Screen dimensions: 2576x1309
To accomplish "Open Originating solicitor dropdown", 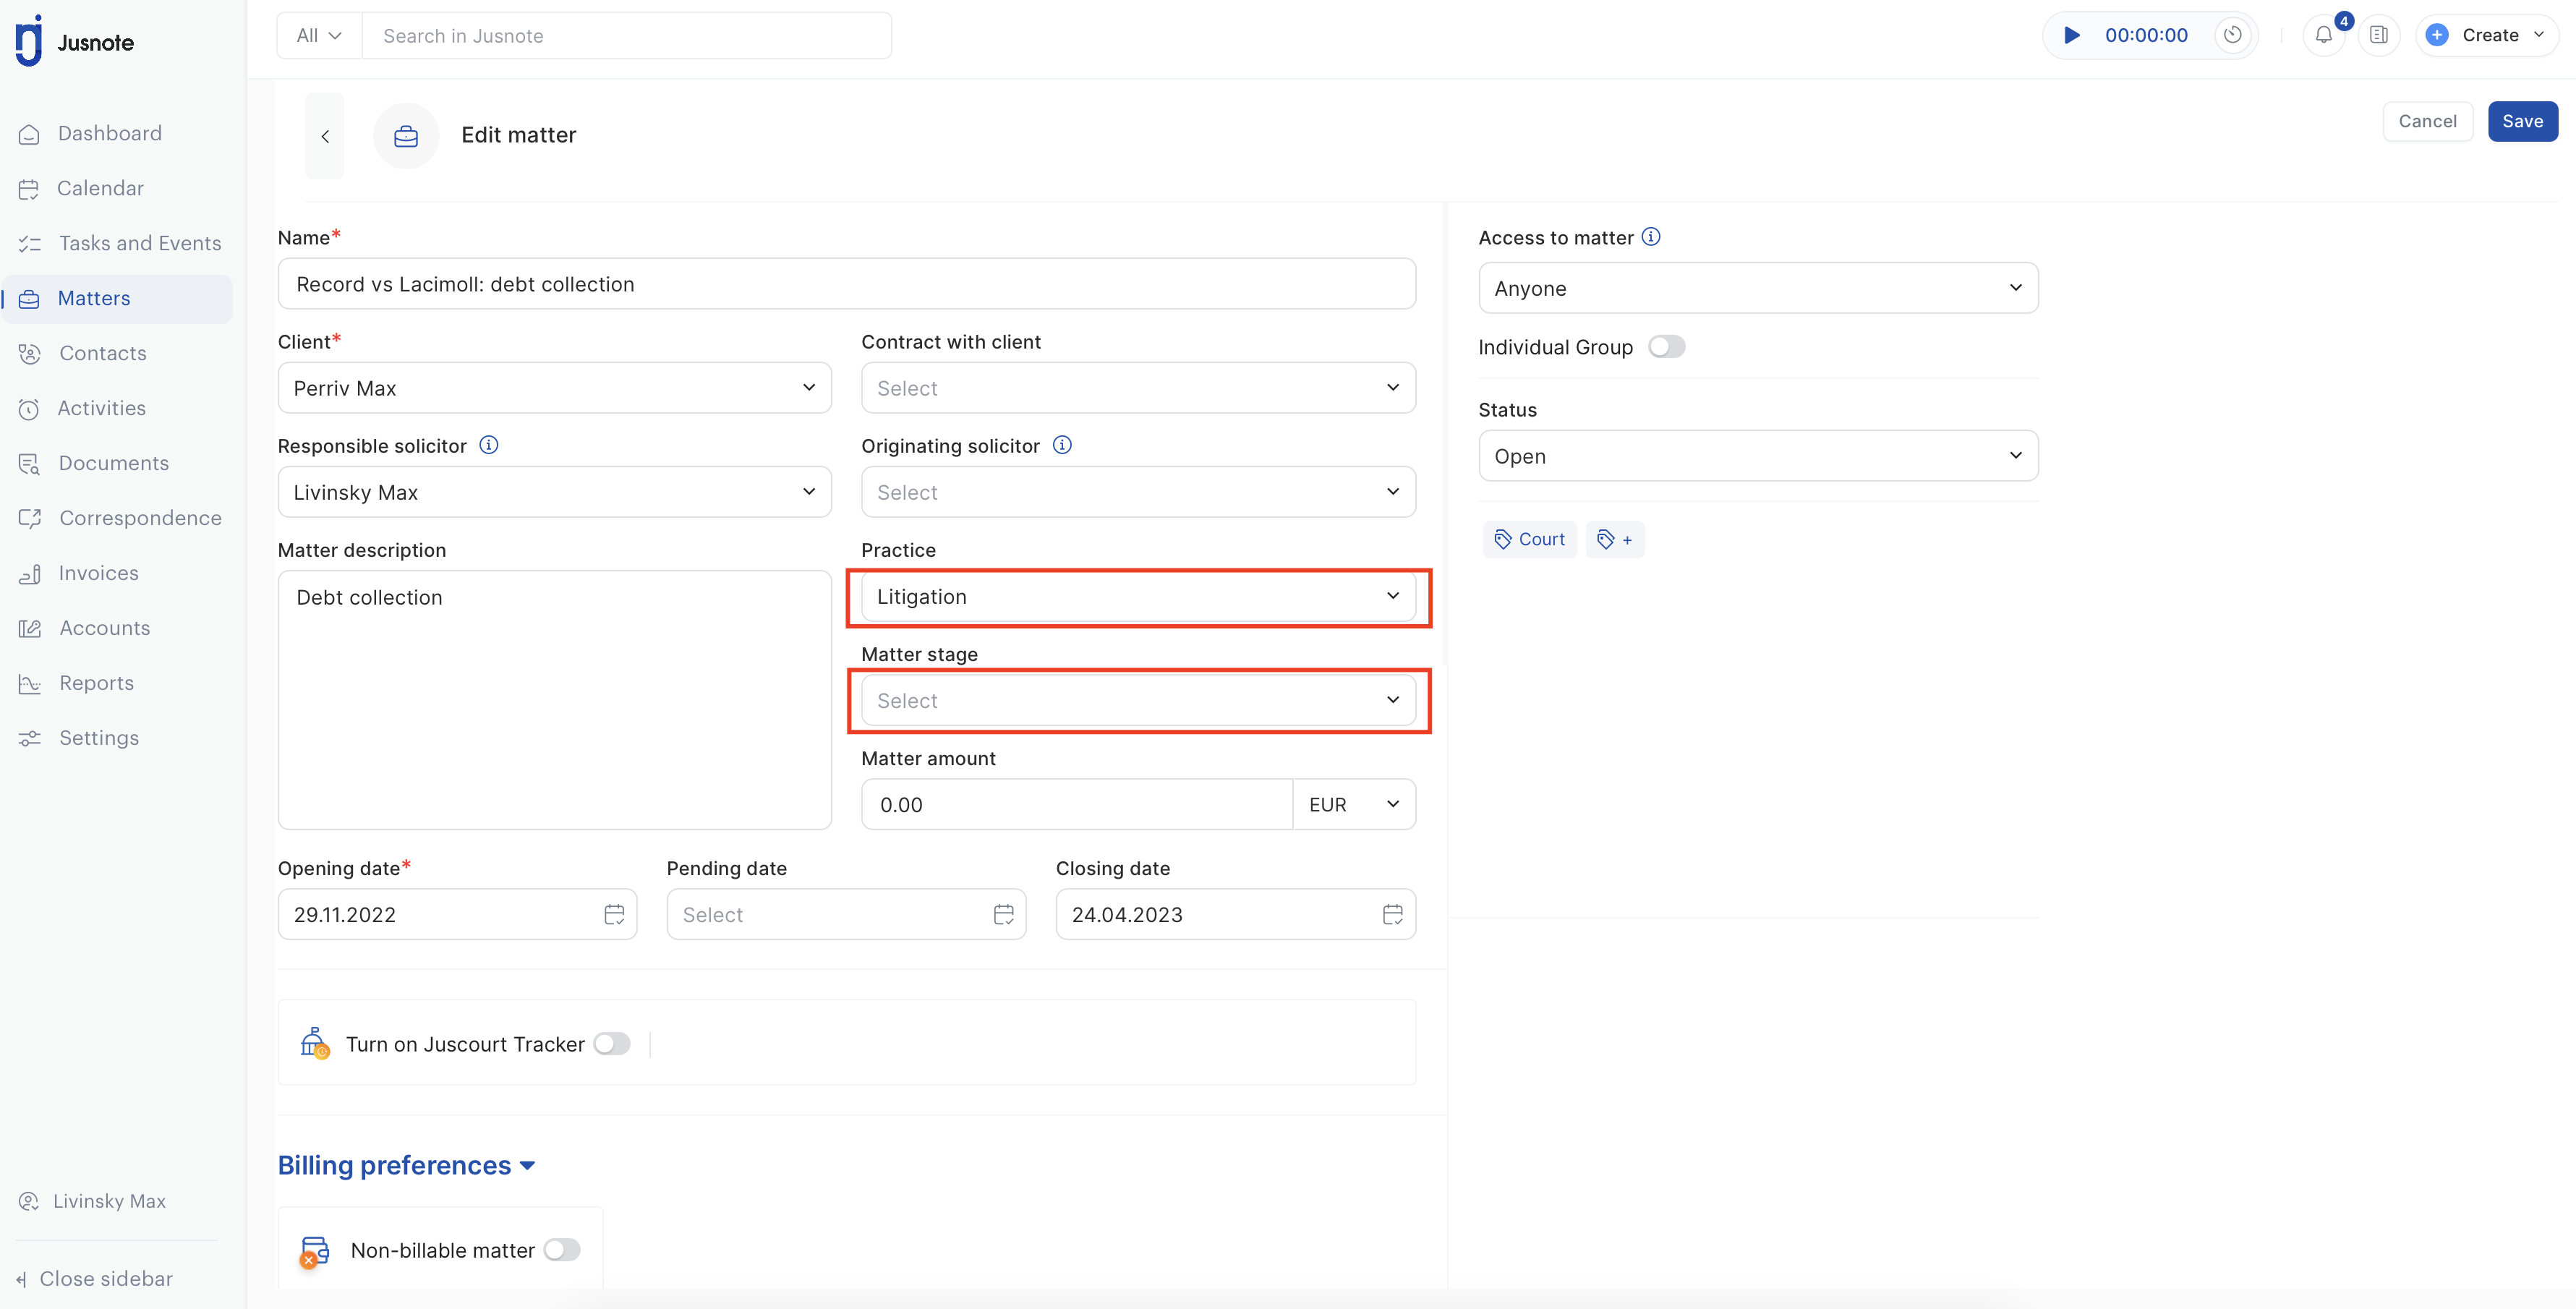I will pos(1138,492).
